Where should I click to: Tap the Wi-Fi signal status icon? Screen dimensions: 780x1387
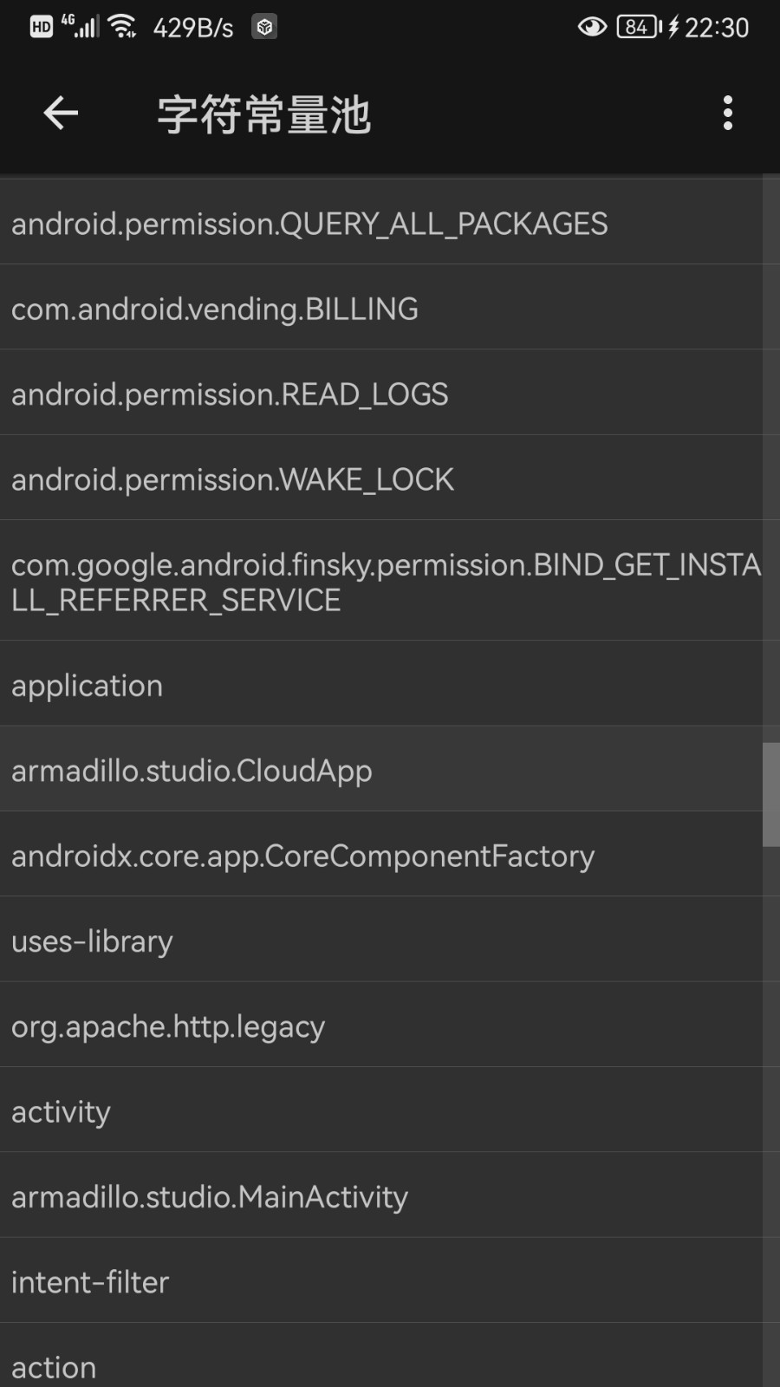point(123,27)
